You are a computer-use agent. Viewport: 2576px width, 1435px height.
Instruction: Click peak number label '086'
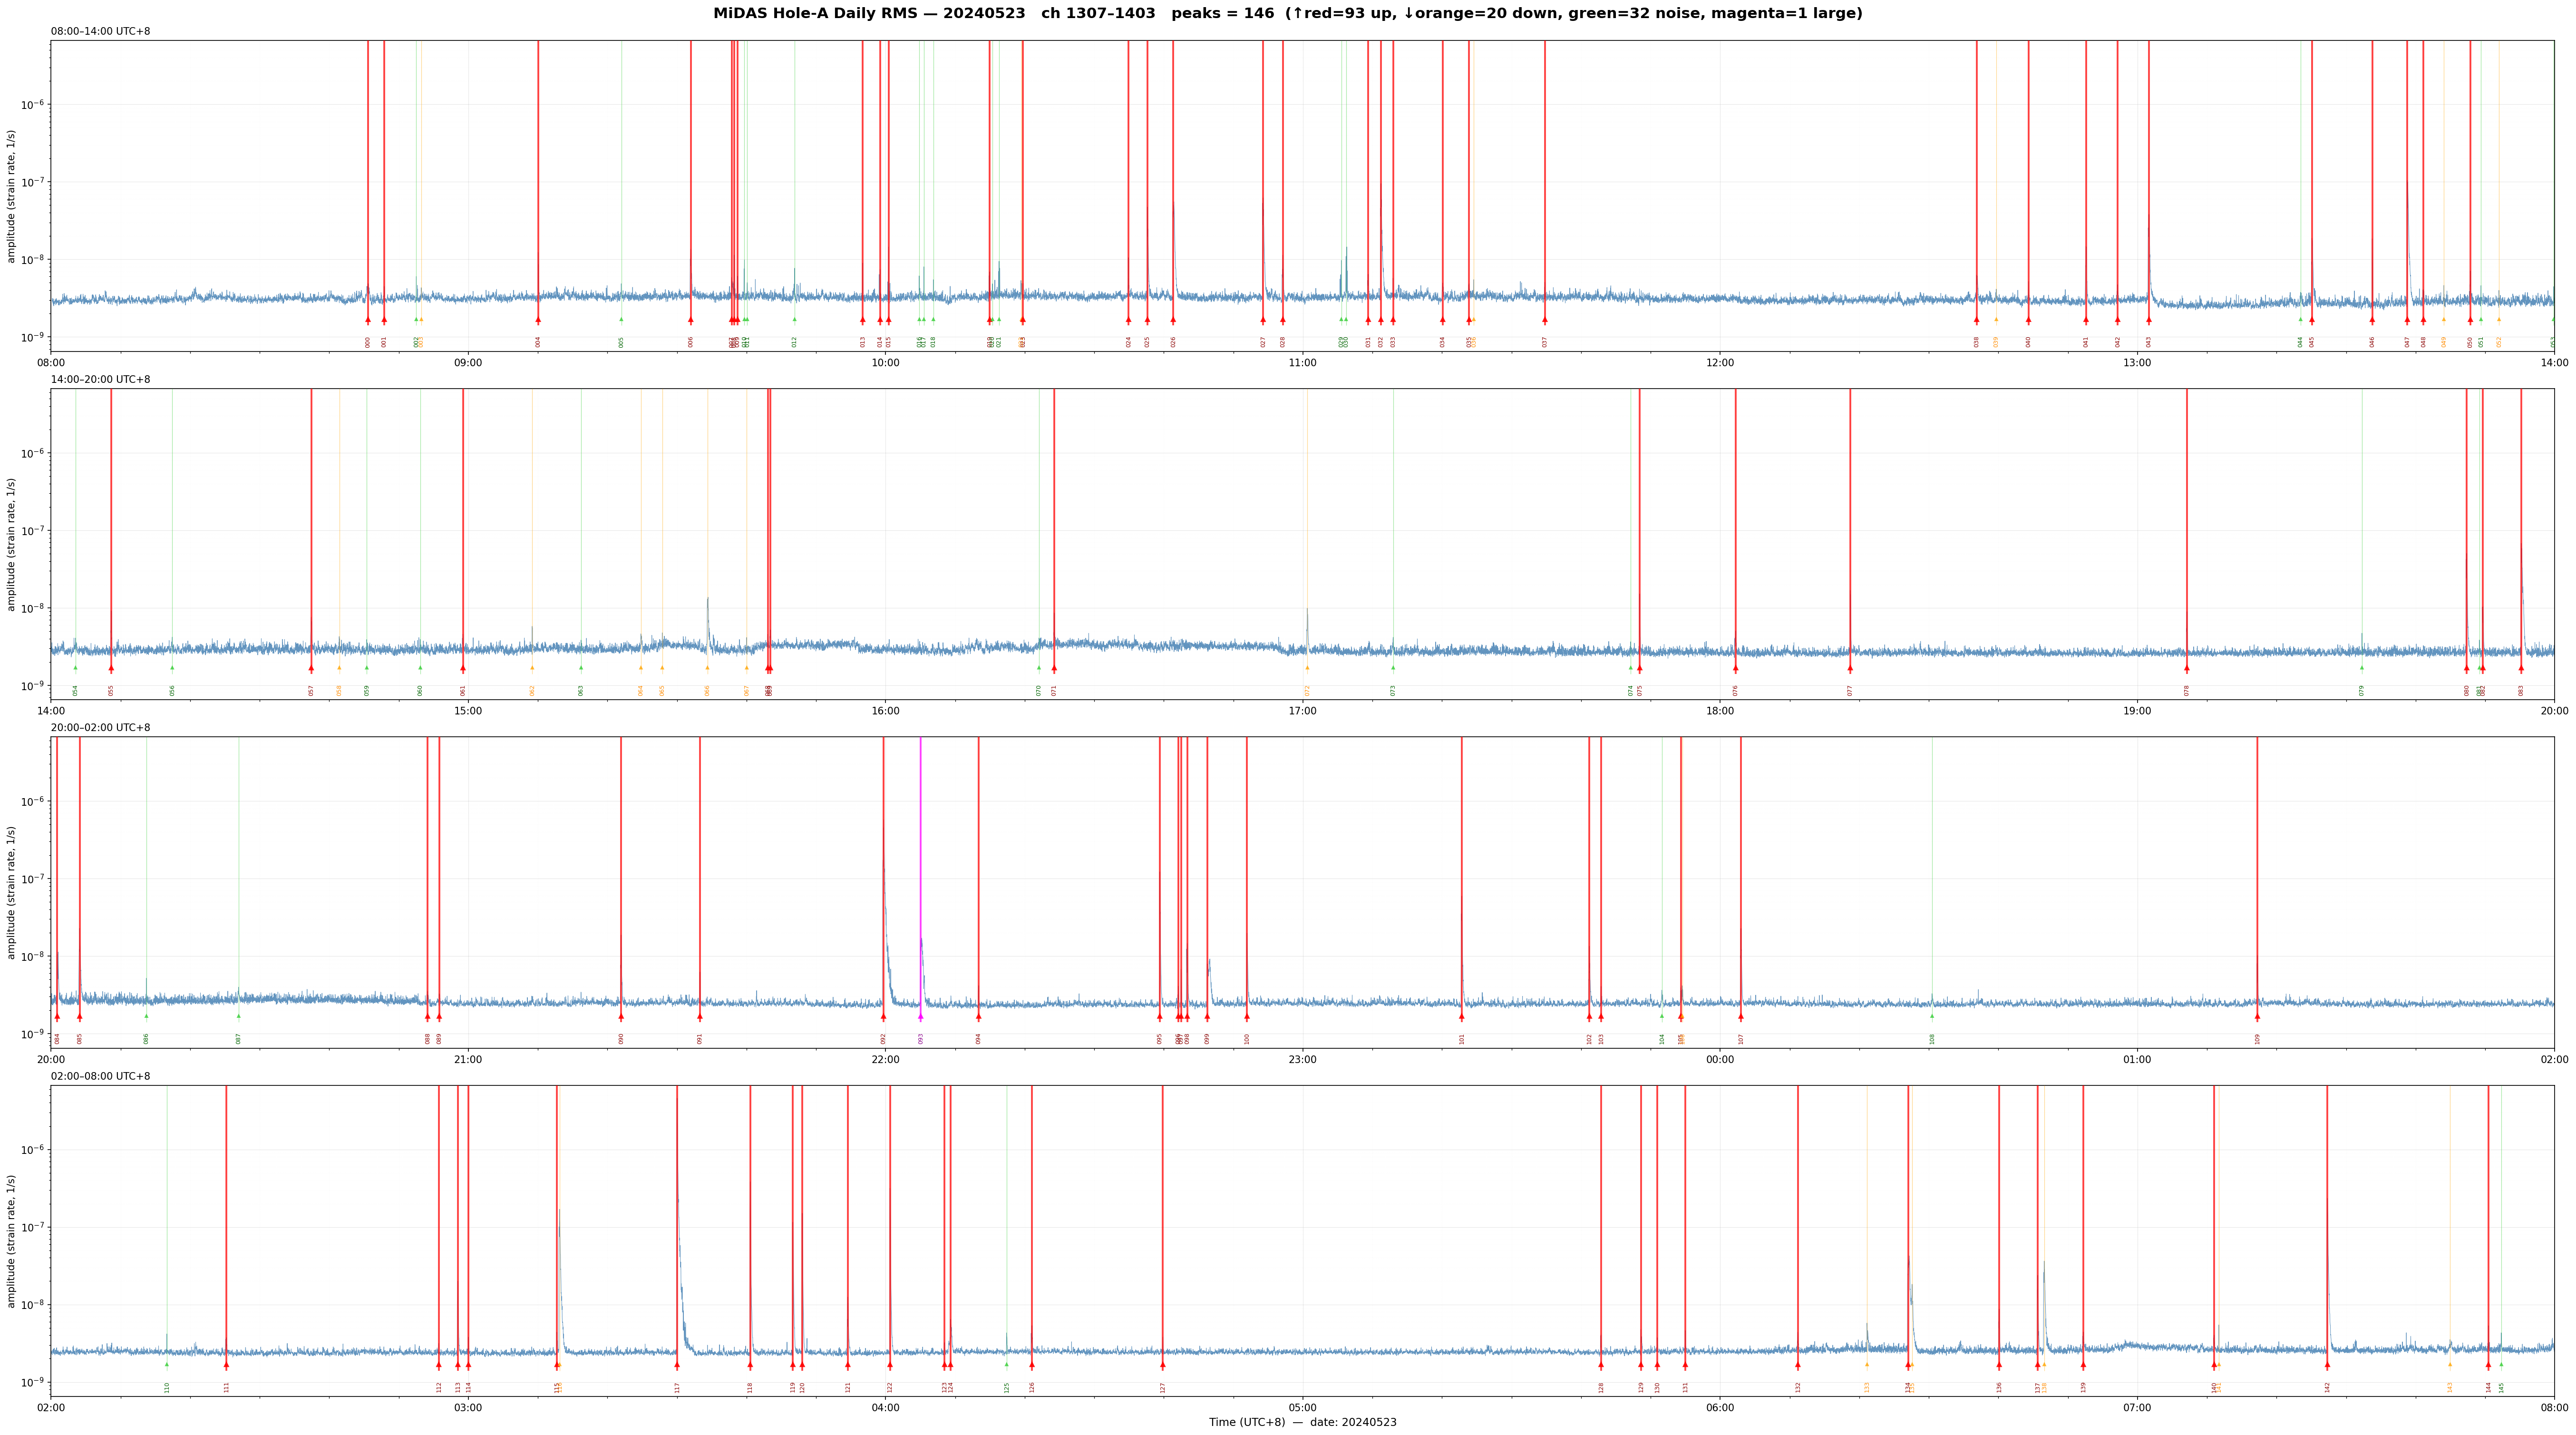click(x=146, y=1038)
